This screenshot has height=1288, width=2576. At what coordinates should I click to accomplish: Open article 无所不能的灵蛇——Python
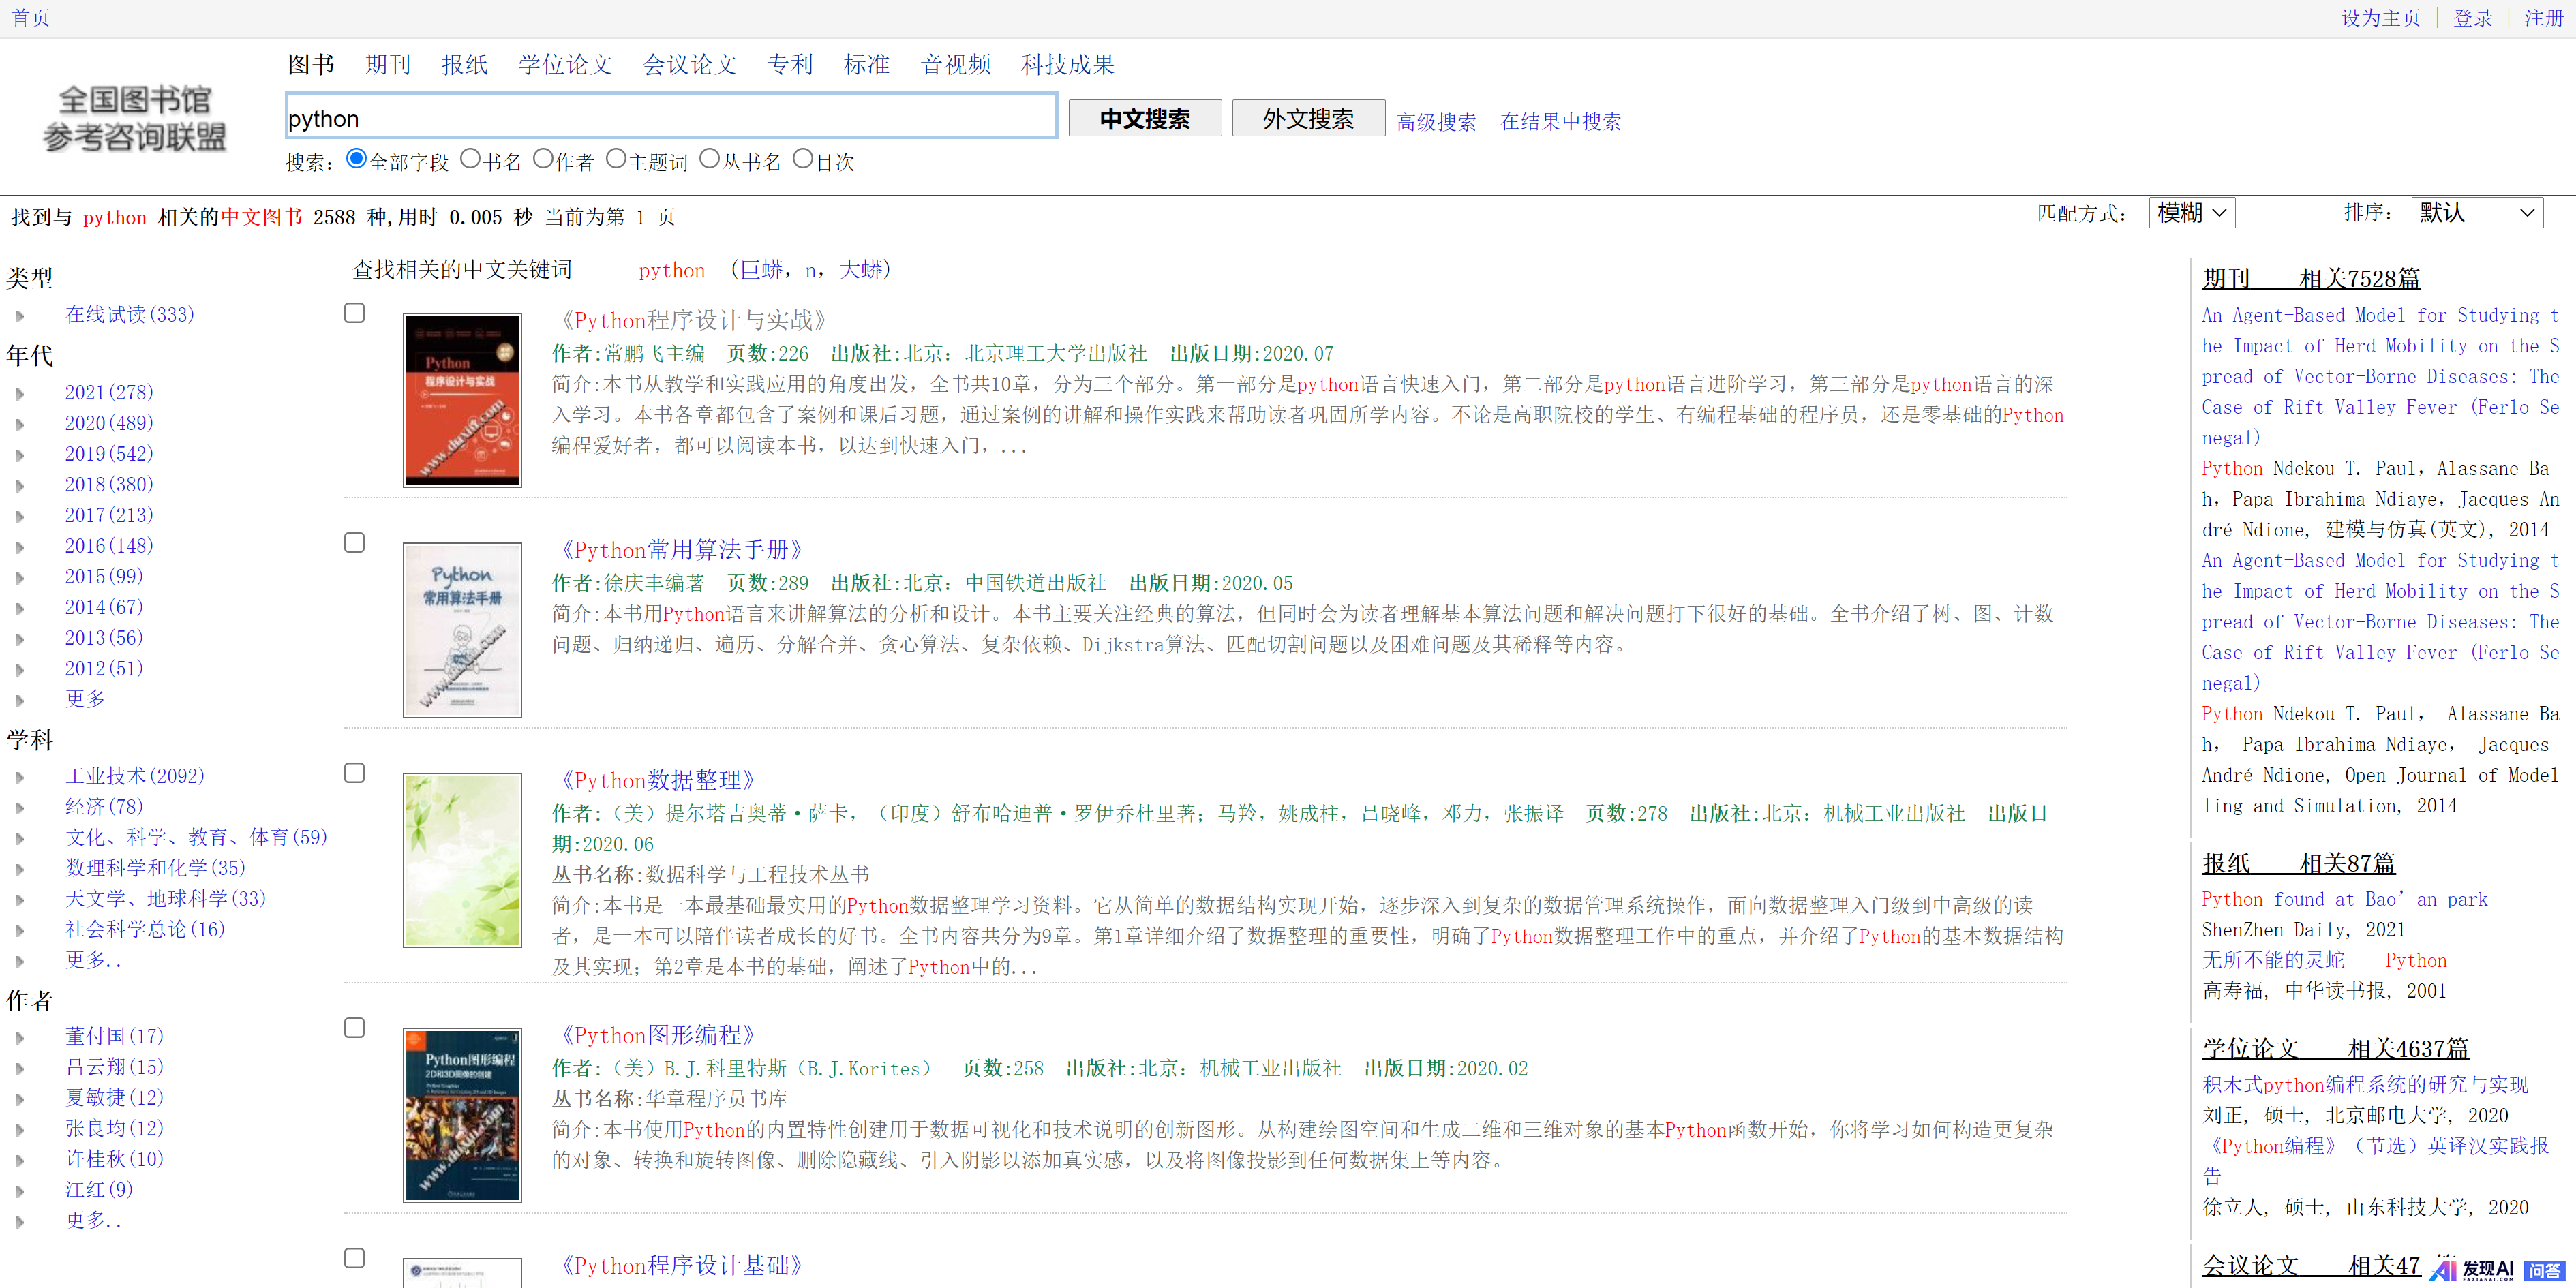2324,960
